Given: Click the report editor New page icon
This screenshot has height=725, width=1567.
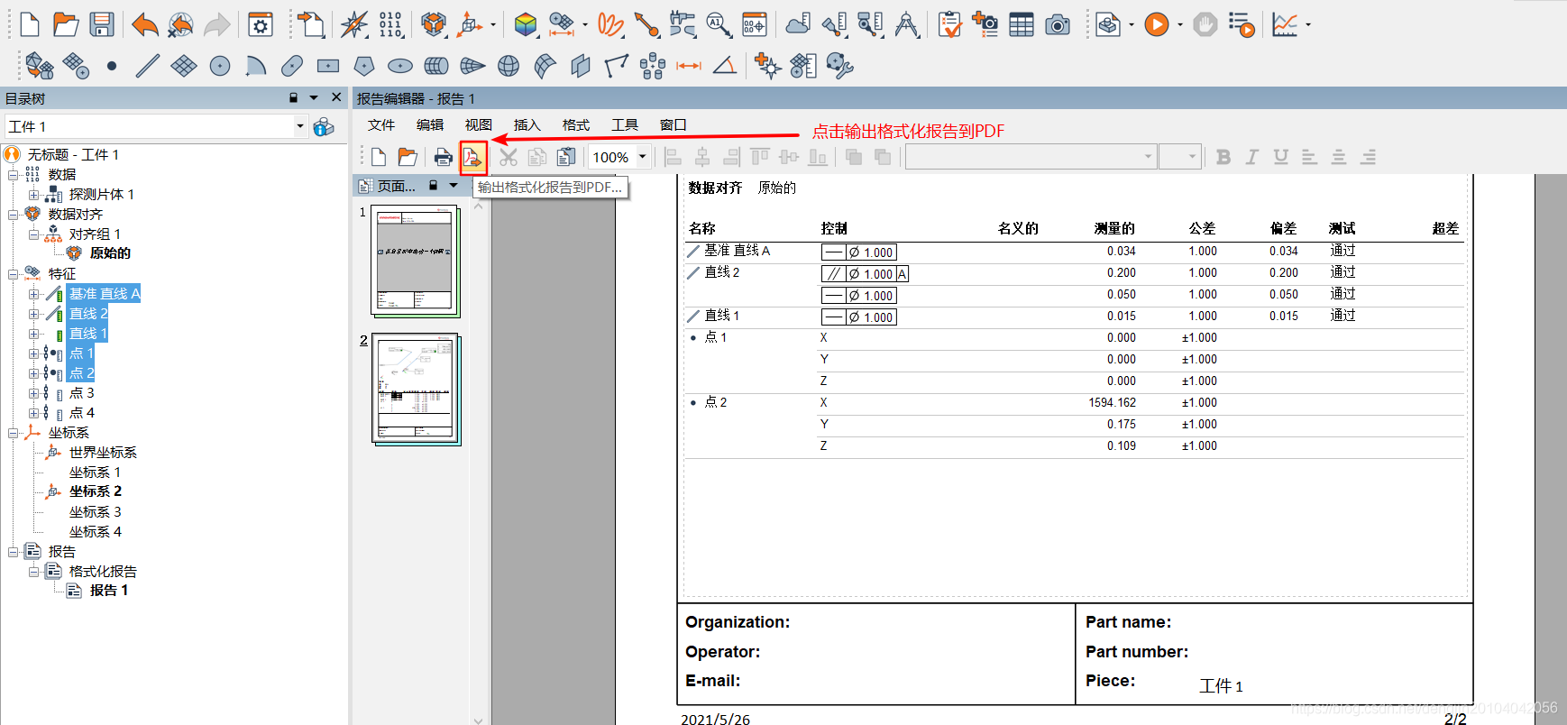Looking at the screenshot, I should pos(379,158).
